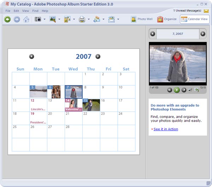Screen dimensions: 212x187
Task: Click the application icon in title bar
Action: coord(7,4)
